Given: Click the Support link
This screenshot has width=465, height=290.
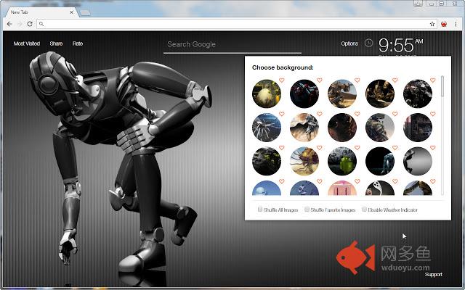Looking at the screenshot, I should [433, 274].
